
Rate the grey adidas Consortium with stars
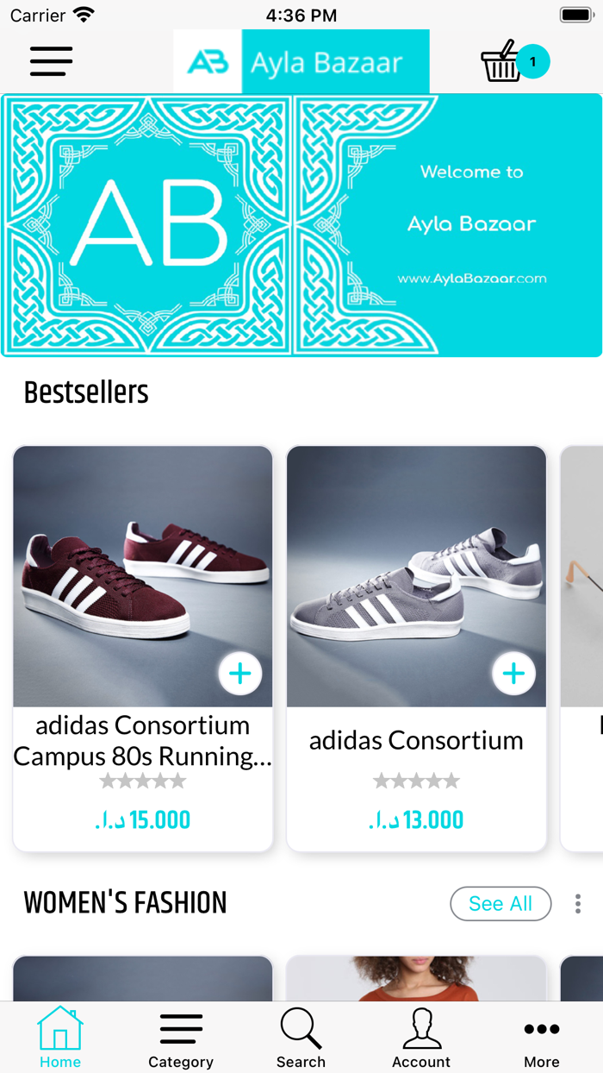(x=416, y=781)
